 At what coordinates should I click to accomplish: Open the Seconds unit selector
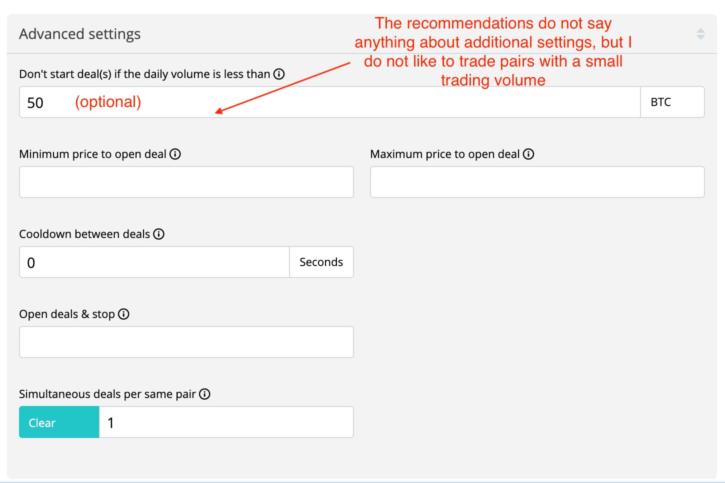click(x=321, y=262)
